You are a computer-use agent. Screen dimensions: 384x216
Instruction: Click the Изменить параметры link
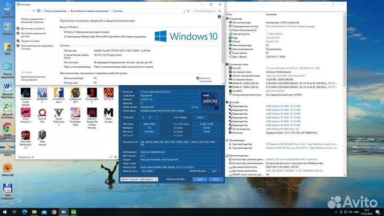(205, 79)
